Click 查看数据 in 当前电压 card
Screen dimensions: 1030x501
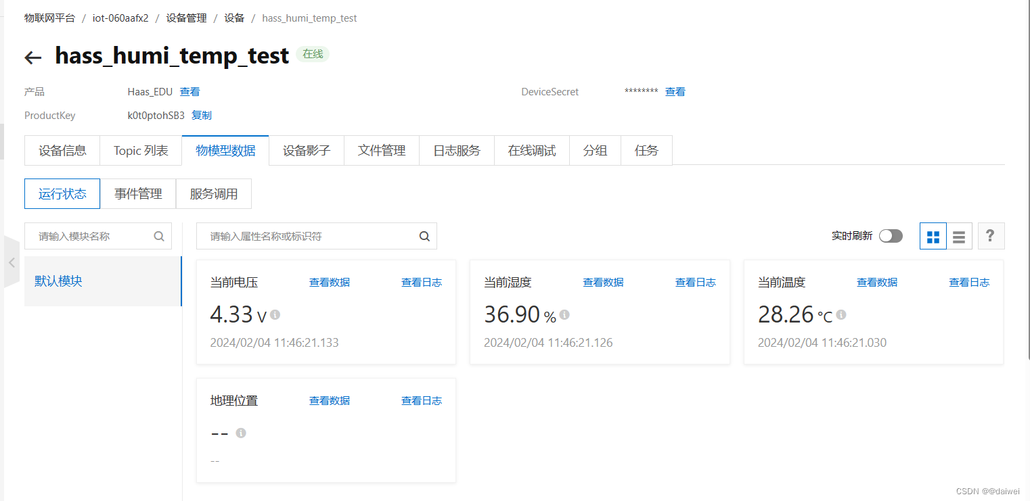(330, 283)
